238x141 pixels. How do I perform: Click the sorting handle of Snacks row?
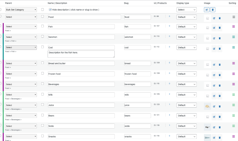click(x=234, y=136)
